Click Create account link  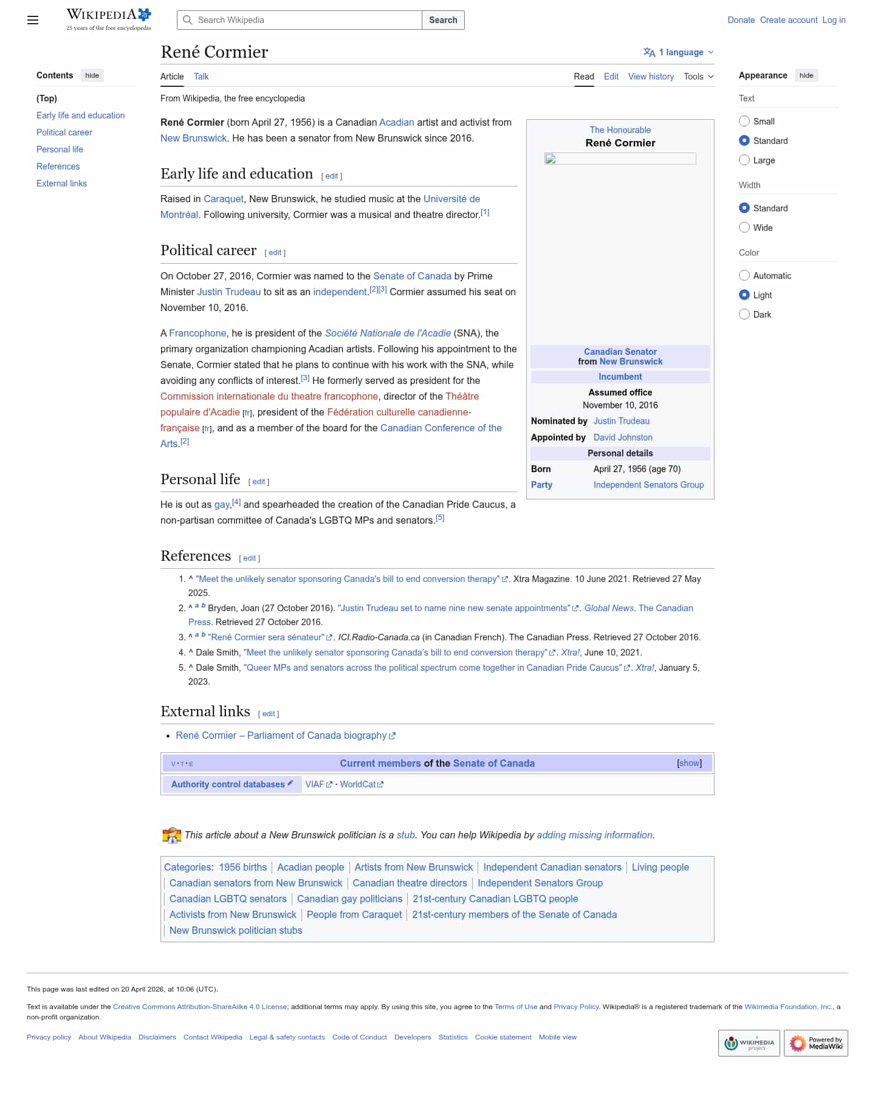789,20
